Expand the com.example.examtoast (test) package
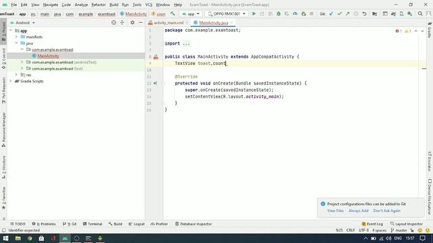This screenshot has height=243, width=433. 22,68
